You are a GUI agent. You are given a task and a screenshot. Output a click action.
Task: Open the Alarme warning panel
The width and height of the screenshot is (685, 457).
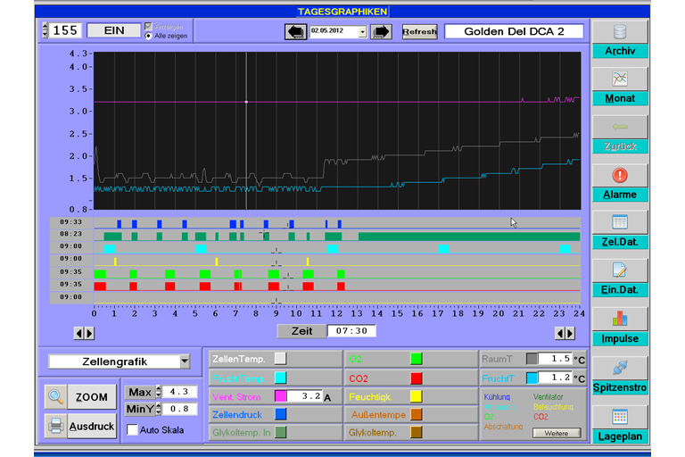click(x=620, y=175)
